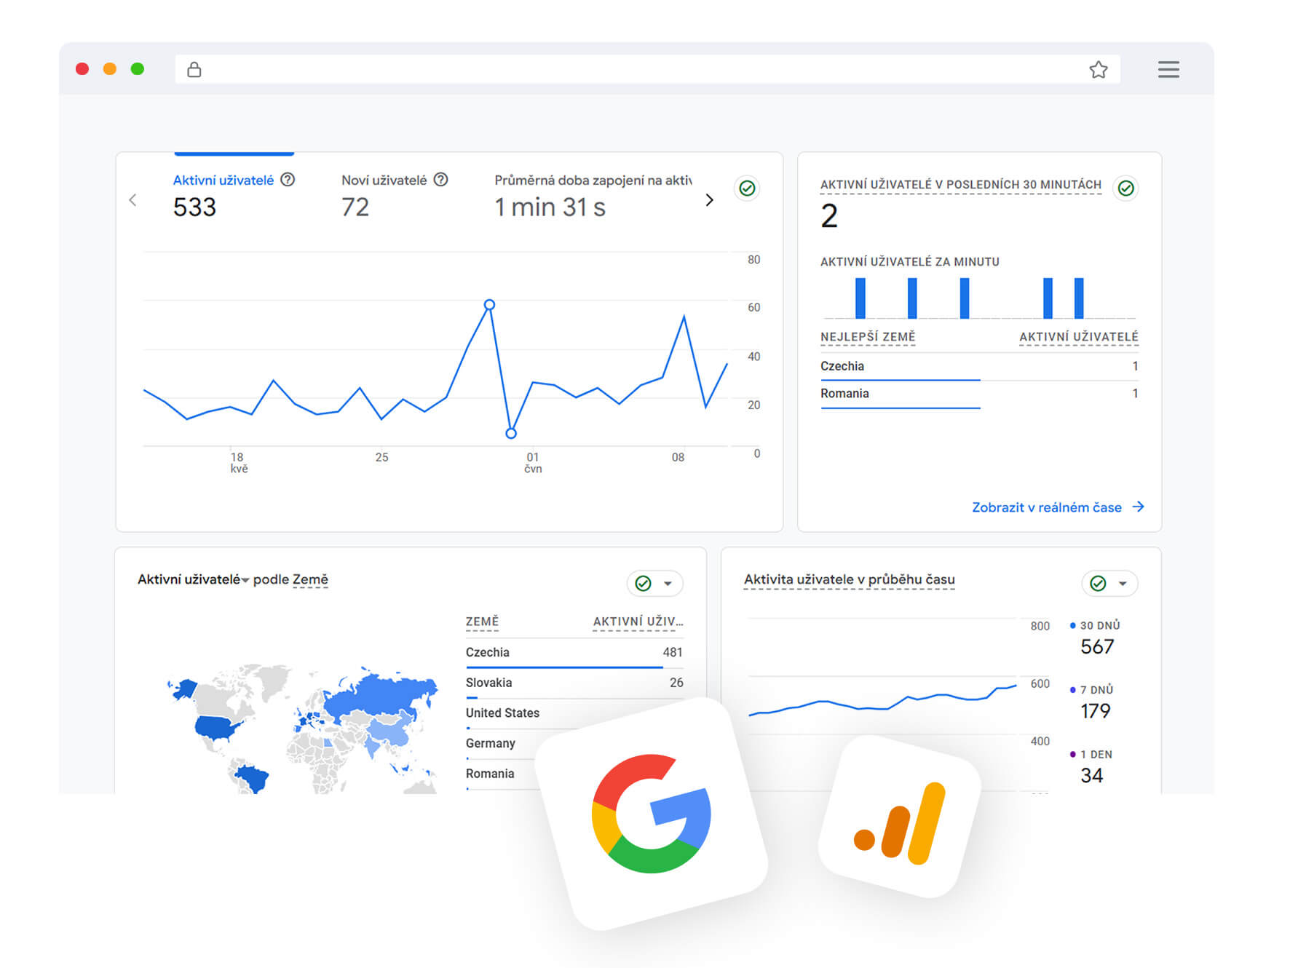Click the last bar in per-minute chart
Viewport: 1290px width, 968px height.
coord(1079,298)
